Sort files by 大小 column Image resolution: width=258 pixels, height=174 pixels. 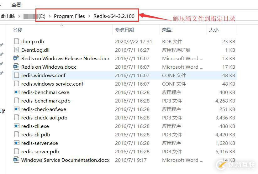(214, 30)
